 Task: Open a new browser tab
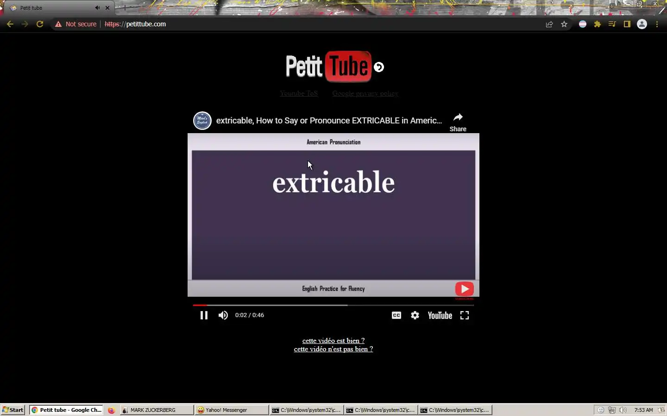coord(124,8)
